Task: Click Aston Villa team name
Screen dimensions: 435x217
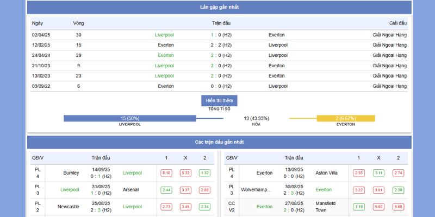Action: [x=327, y=173]
